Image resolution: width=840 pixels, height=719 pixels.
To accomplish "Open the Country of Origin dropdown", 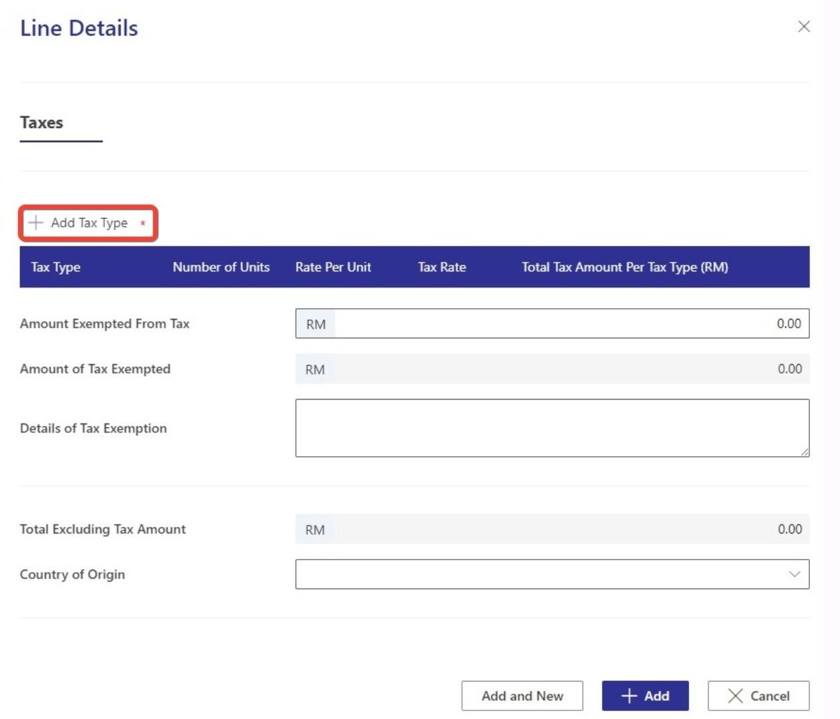I will point(552,574).
